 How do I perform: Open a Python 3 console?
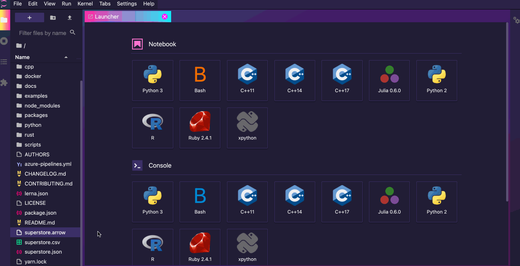click(x=153, y=202)
